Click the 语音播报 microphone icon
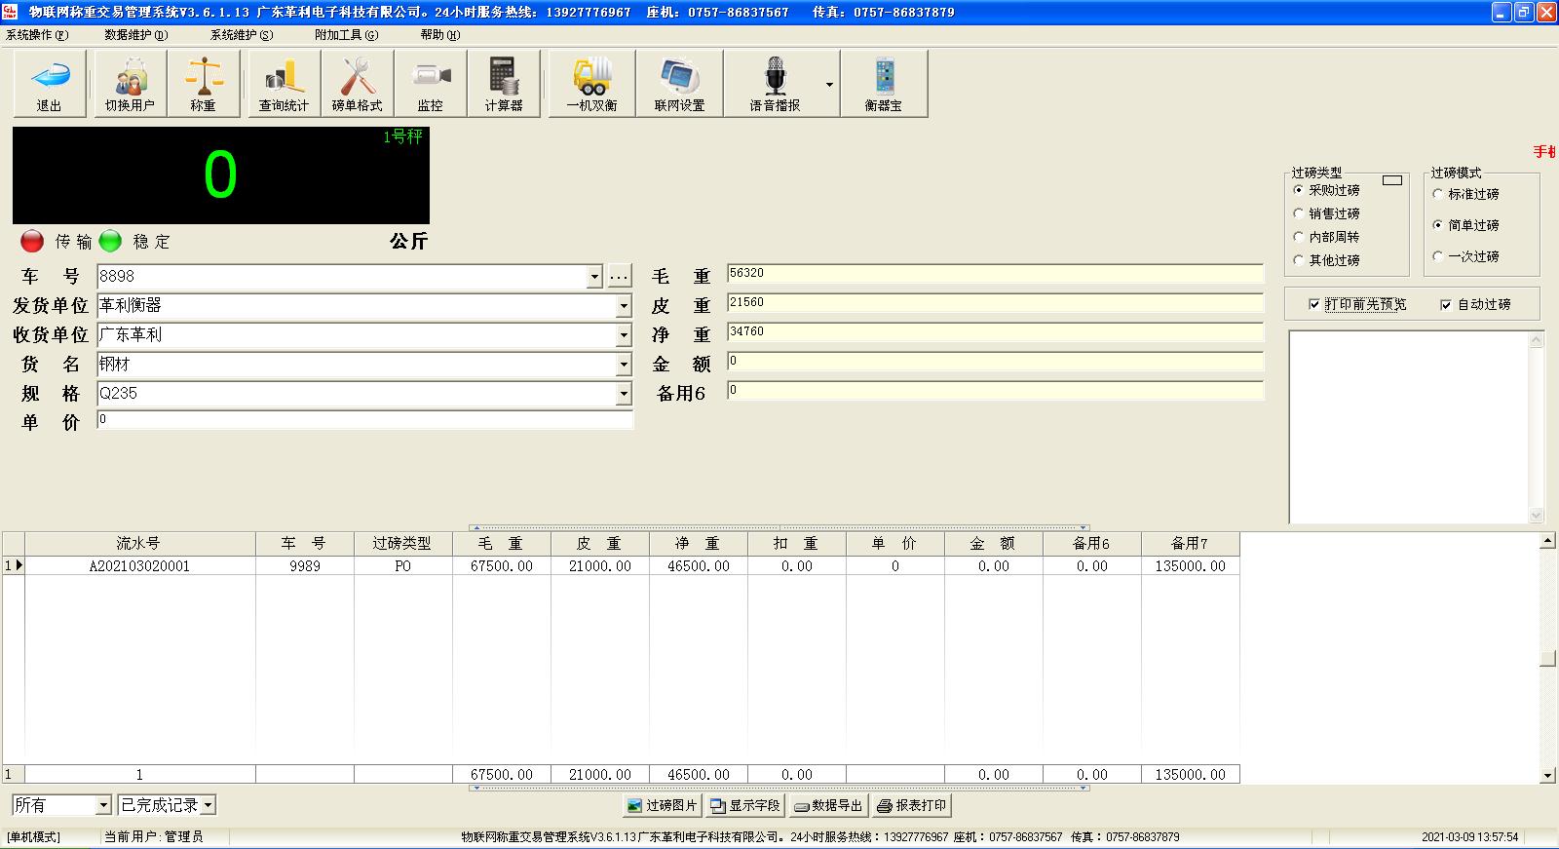Screen dimensions: 1559x849 775,84
